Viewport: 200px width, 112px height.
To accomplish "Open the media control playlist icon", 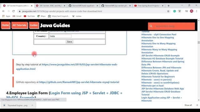I will coord(186,11).
